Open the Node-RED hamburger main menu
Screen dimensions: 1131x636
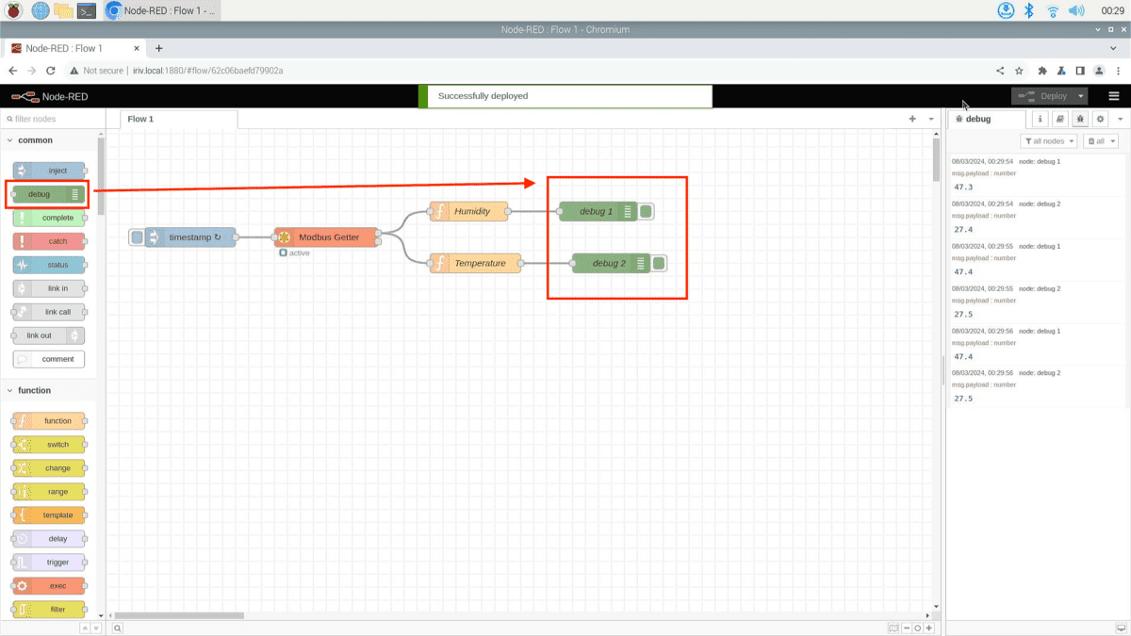pyautogui.click(x=1114, y=96)
